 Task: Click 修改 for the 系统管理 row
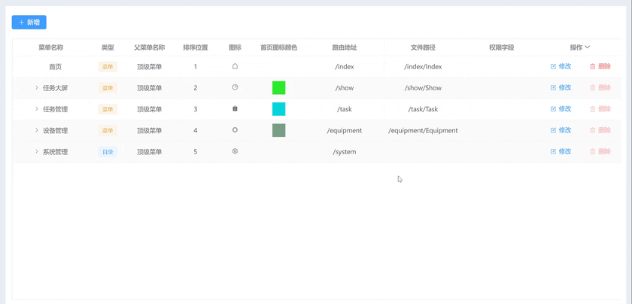coord(561,151)
